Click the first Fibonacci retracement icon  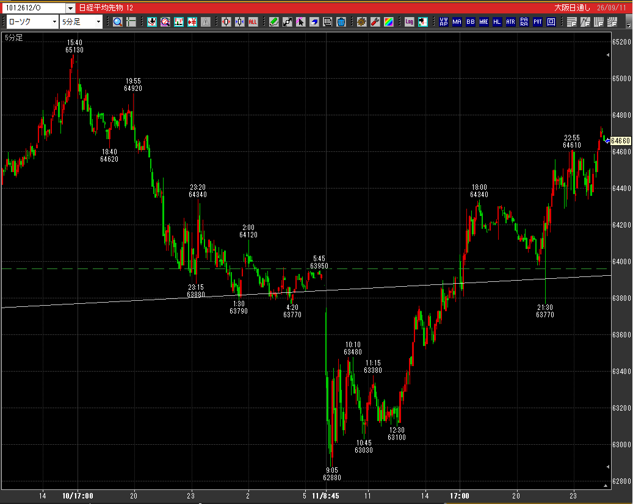click(571, 22)
